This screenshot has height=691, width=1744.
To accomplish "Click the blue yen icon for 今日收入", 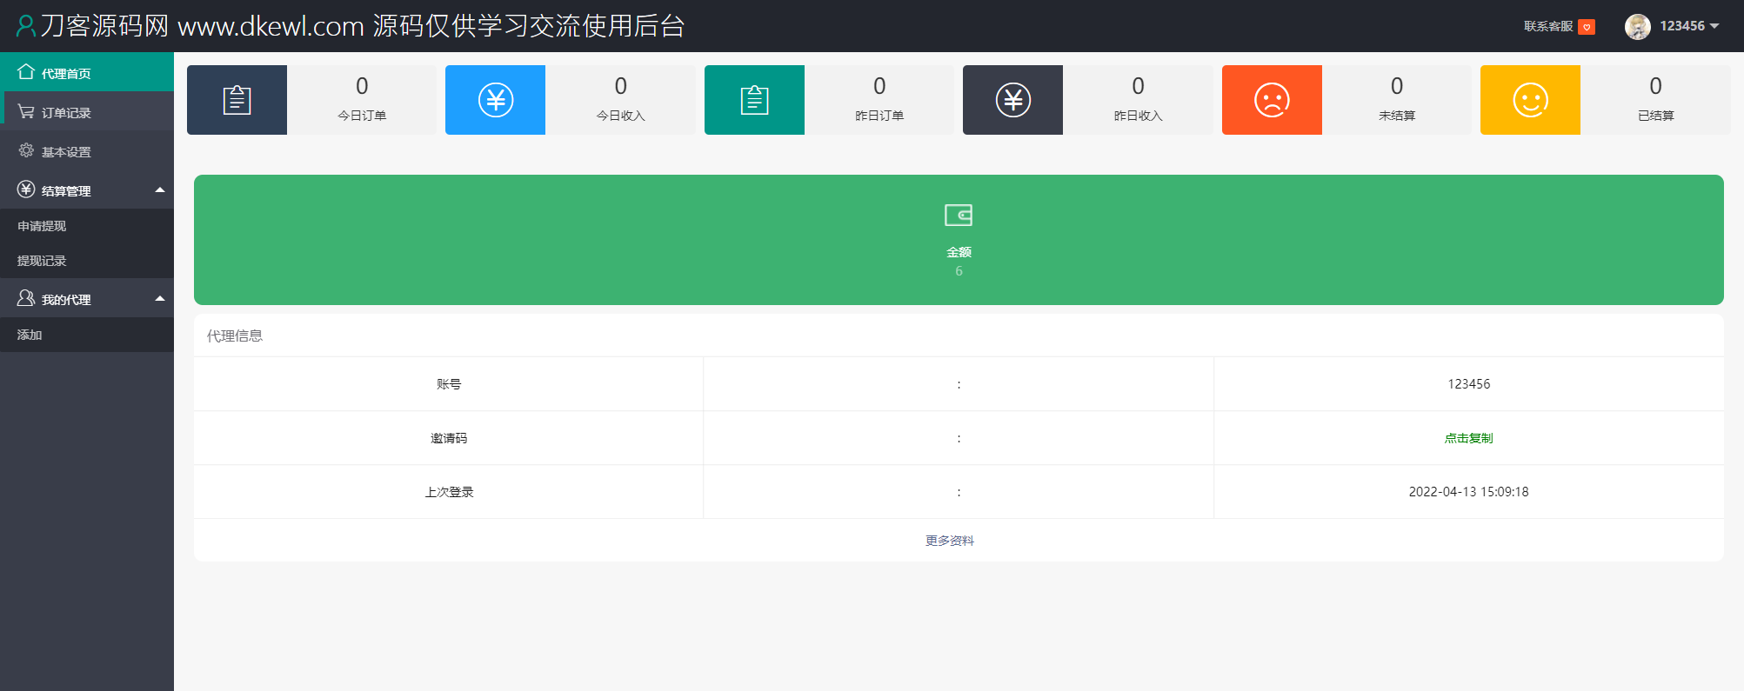I will tap(496, 100).
